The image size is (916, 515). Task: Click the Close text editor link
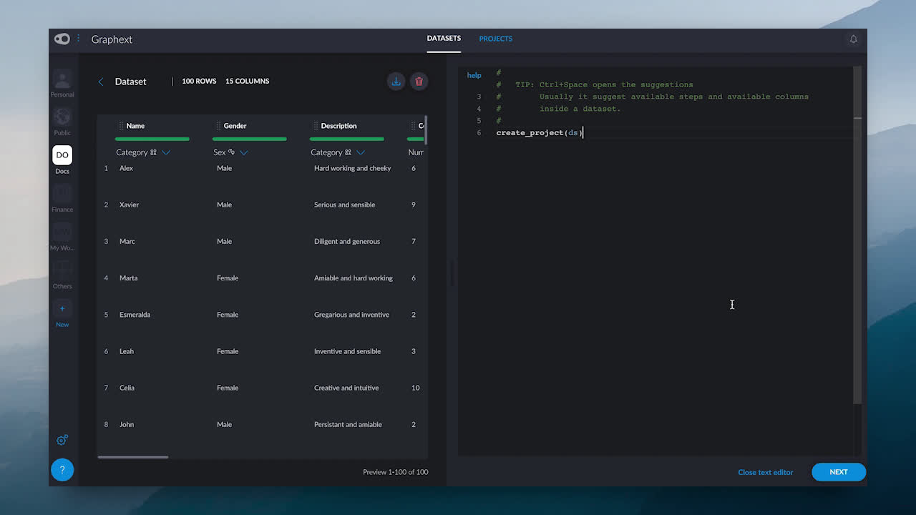pyautogui.click(x=765, y=472)
